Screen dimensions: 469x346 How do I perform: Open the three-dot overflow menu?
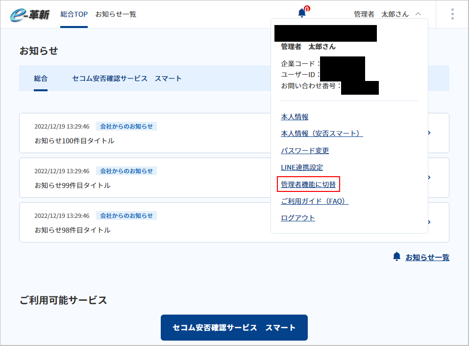tap(452, 14)
